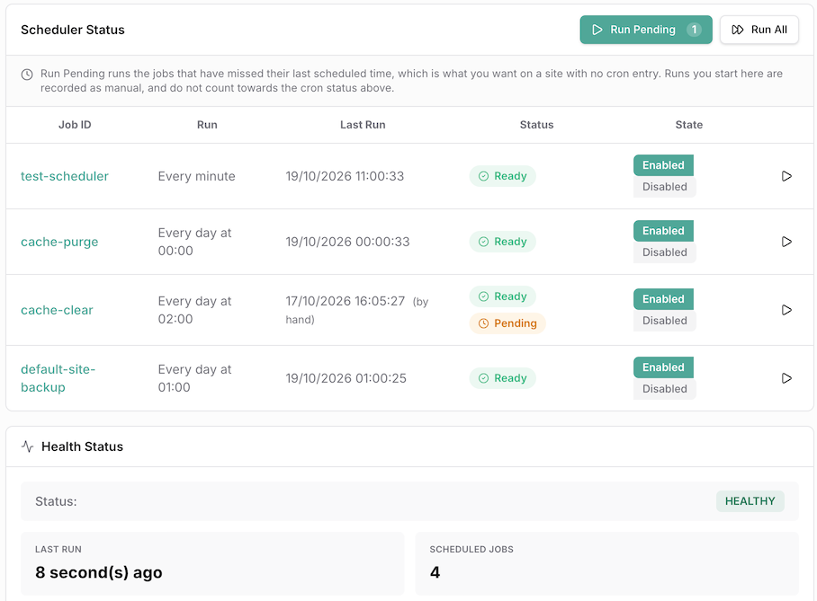817x601 pixels.
Task: Click the Pending badge for cache-clear
Action: [x=507, y=323]
